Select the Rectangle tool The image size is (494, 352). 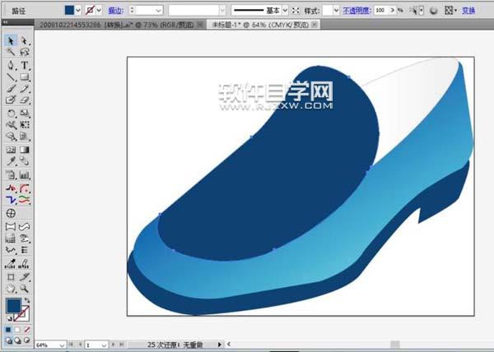point(25,76)
